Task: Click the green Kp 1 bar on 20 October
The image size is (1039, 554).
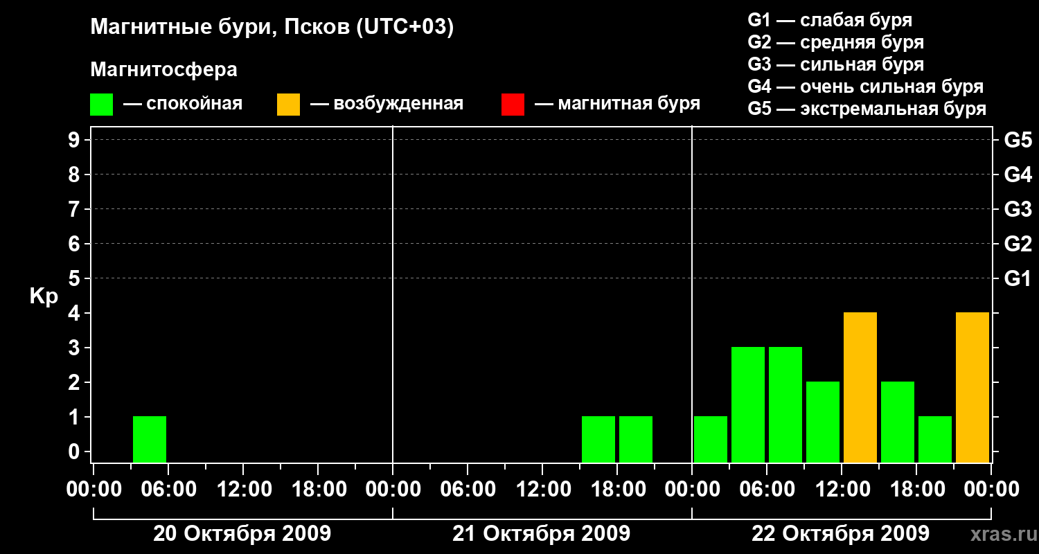Action: [x=150, y=440]
